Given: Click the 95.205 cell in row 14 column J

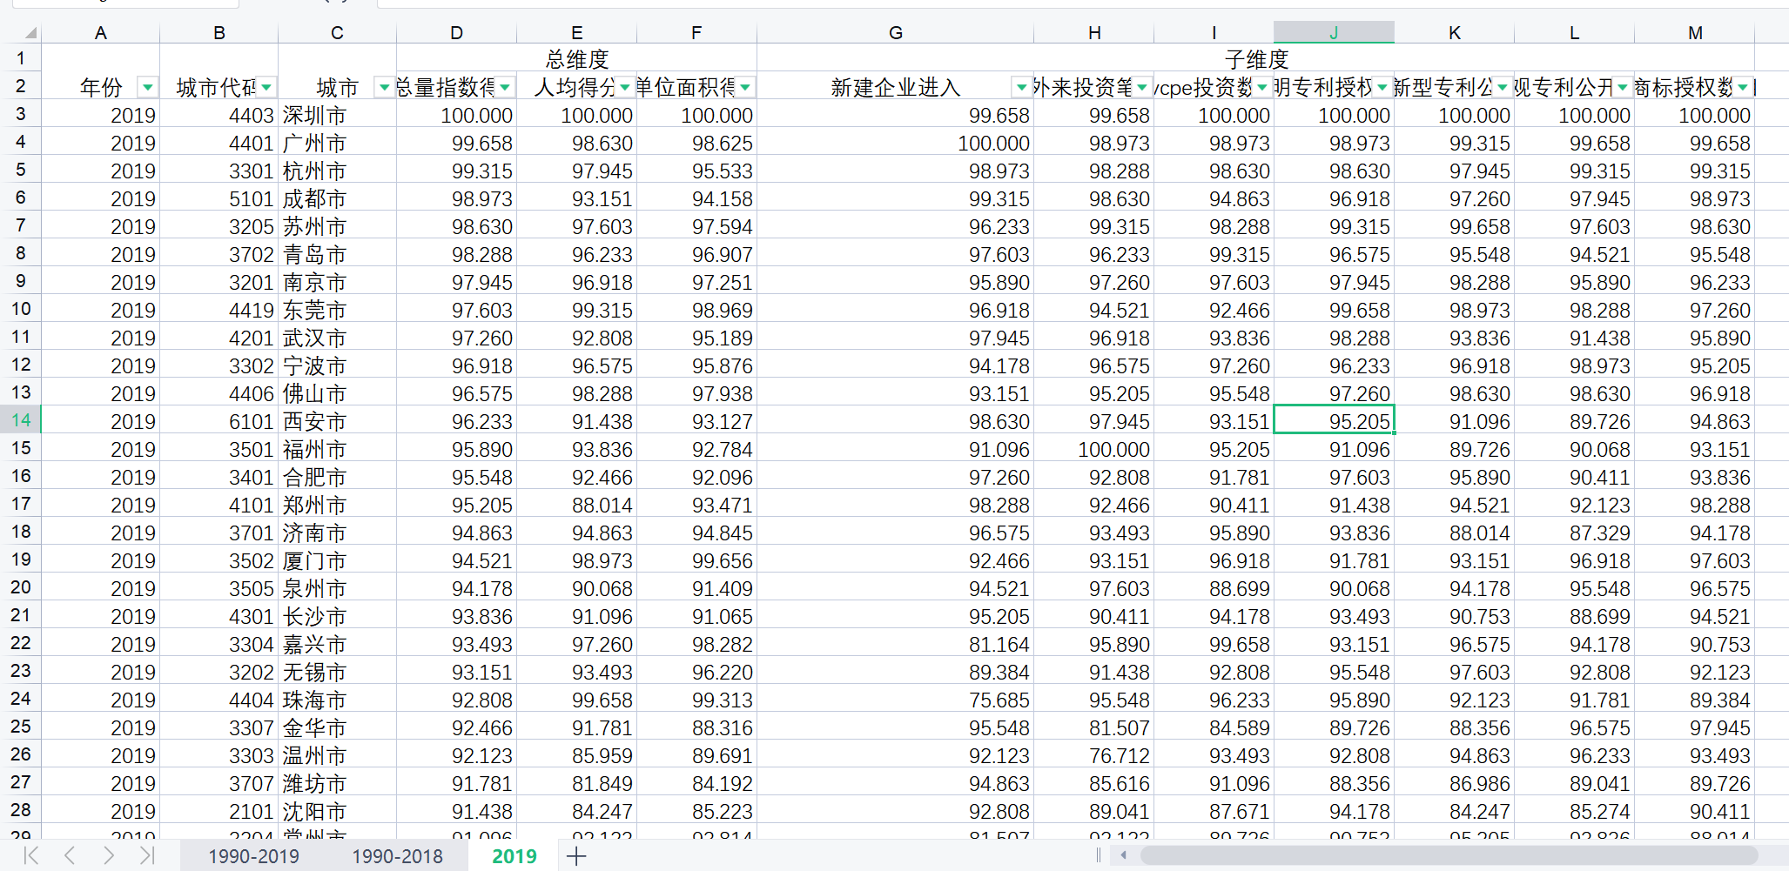Looking at the screenshot, I should point(1335,421).
